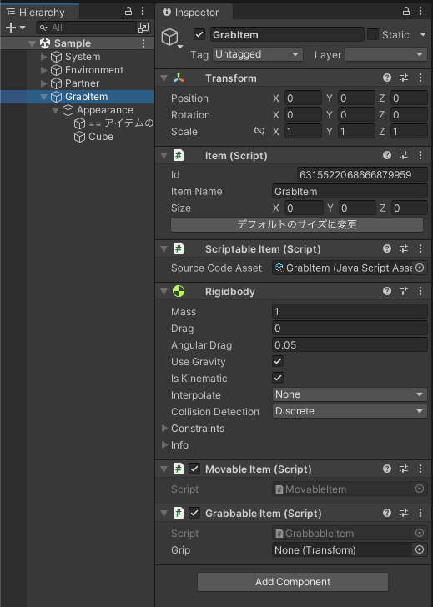This screenshot has height=607, width=433.
Task: Open Item (Script) kebab options menu
Action: 420,155
